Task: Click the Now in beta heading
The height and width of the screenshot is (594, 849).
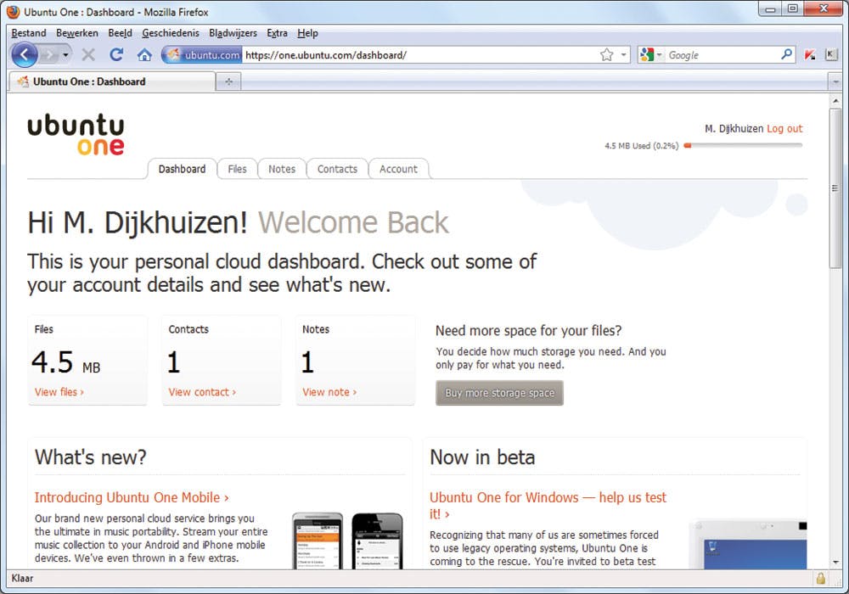Action: (x=482, y=457)
